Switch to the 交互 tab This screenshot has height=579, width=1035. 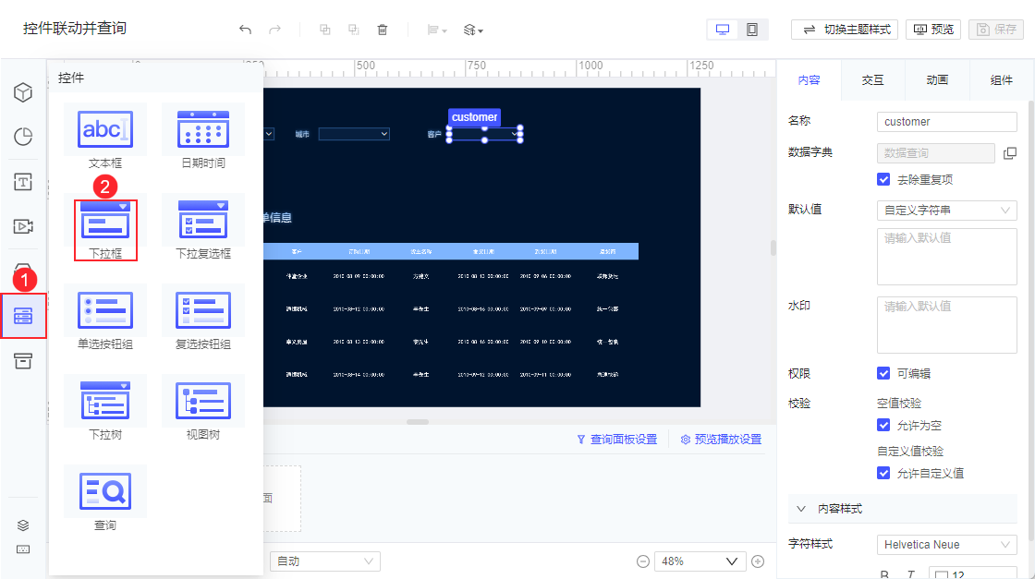872,79
